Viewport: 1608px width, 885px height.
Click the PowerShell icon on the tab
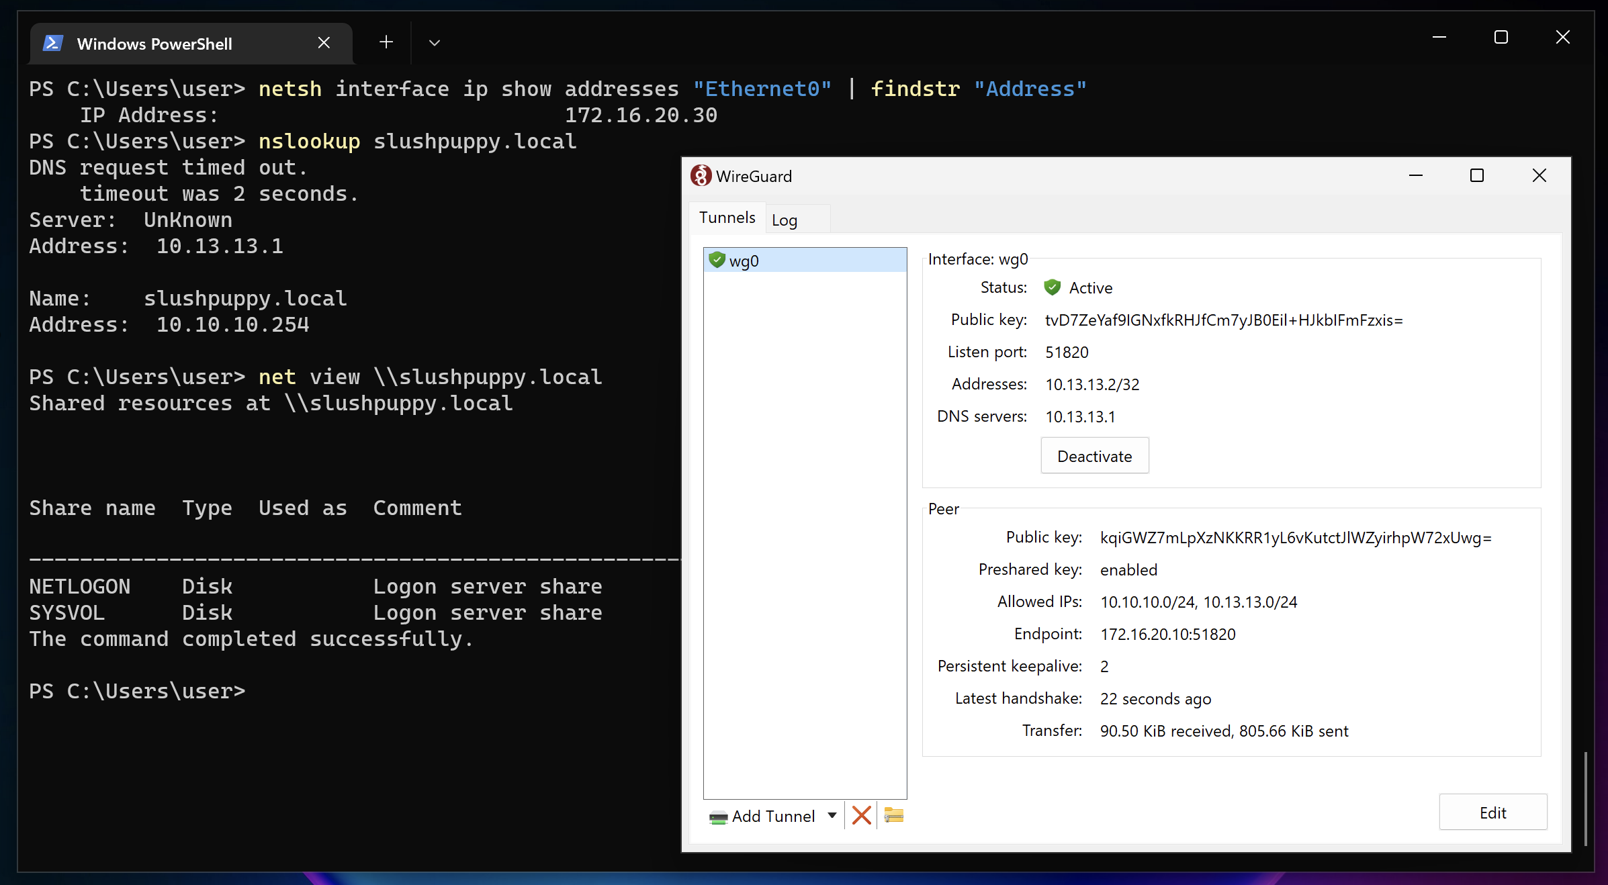click(53, 44)
